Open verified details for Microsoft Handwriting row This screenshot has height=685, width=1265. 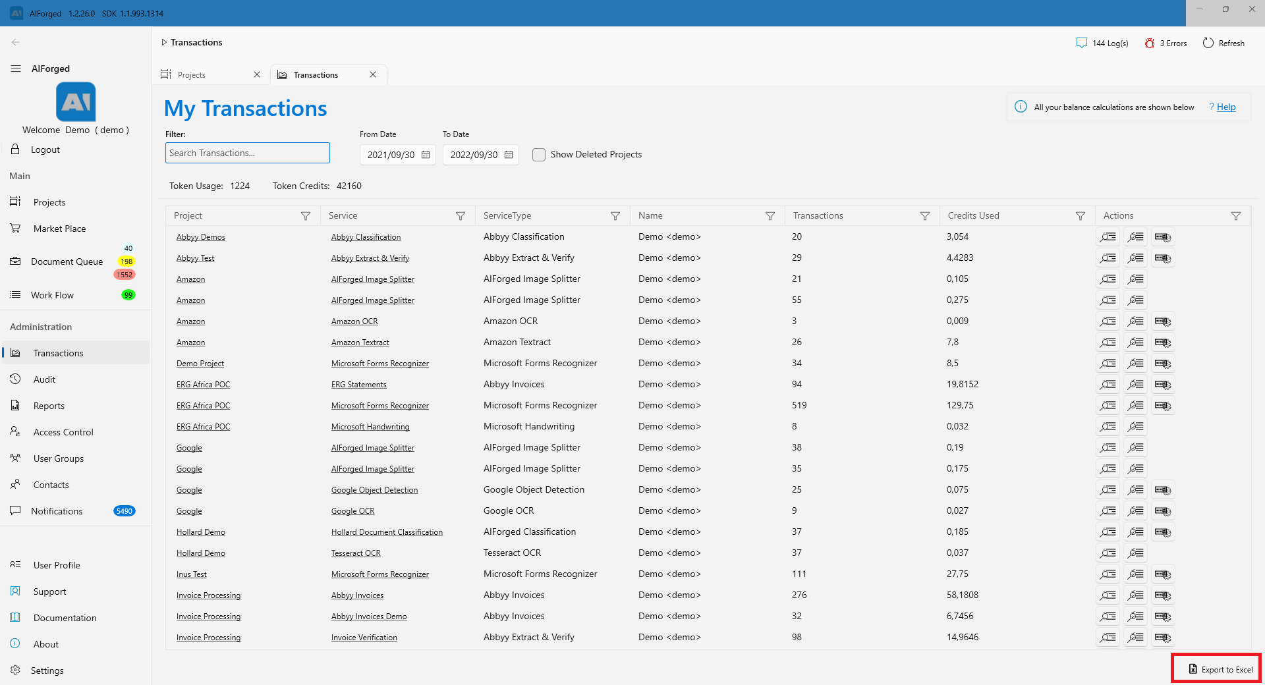pyautogui.click(x=1135, y=427)
